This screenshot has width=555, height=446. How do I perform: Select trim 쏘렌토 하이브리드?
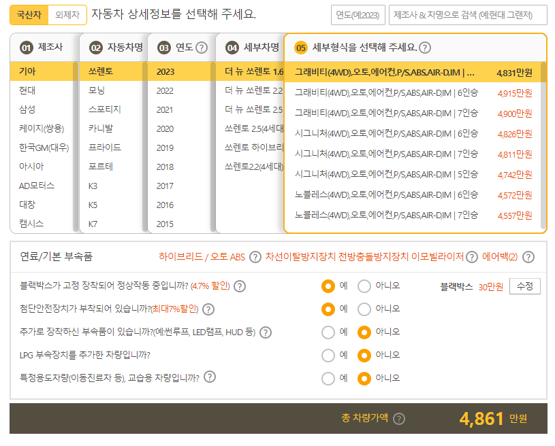coord(250,148)
